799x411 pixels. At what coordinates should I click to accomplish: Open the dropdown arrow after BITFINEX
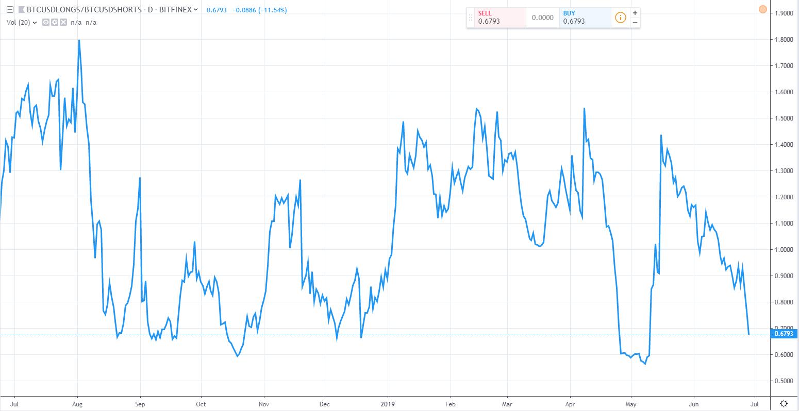click(195, 10)
